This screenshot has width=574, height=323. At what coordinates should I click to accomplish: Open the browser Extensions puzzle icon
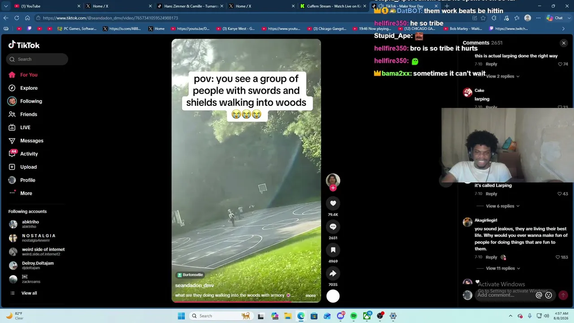click(x=494, y=18)
